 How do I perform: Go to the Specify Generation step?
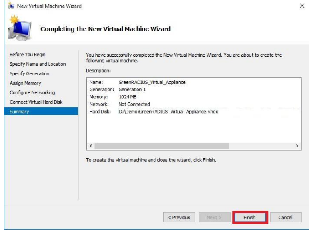coord(29,73)
